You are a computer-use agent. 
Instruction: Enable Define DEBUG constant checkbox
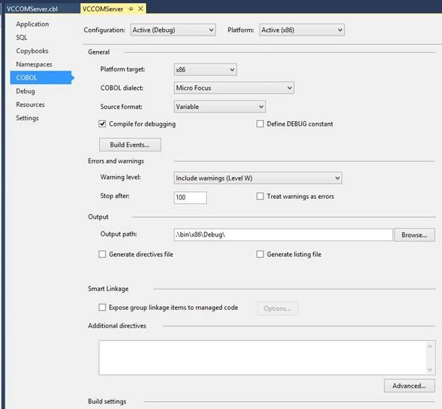260,124
